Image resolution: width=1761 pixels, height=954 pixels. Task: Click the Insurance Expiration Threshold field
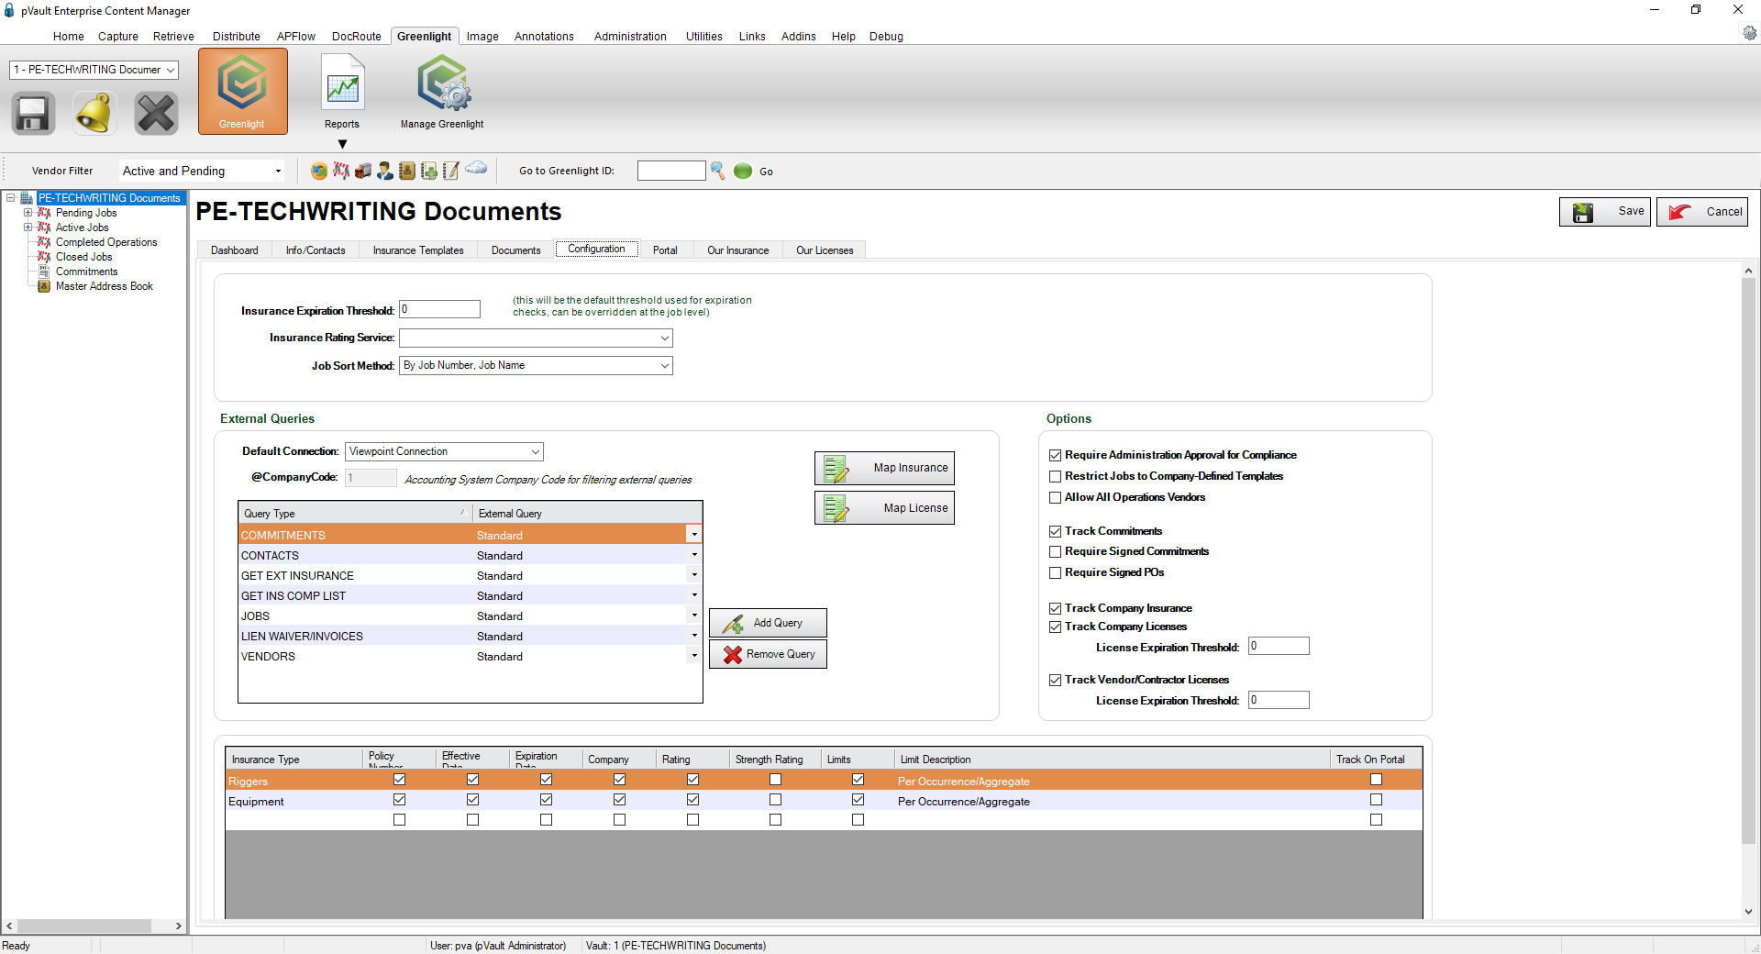point(439,310)
